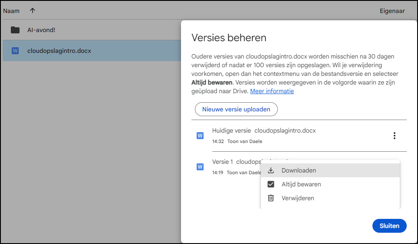Click the Word icon next to Huidige versie
The height and width of the screenshot is (244, 418).
coord(200,136)
